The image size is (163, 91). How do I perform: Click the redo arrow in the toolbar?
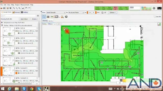(x=29, y=8)
